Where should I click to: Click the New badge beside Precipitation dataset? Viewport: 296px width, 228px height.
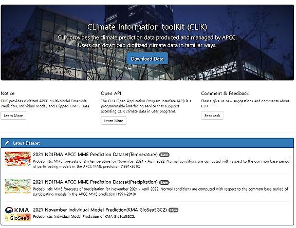pos(164,182)
